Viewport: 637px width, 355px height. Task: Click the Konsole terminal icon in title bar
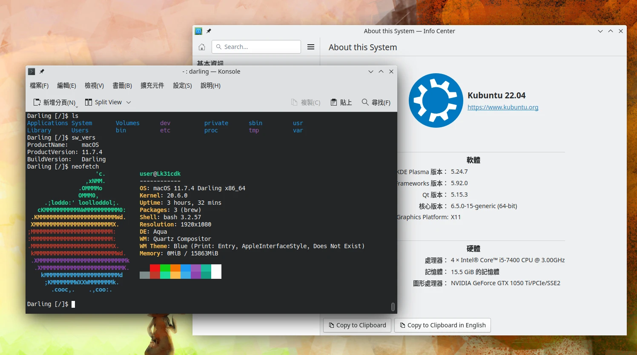pos(32,72)
